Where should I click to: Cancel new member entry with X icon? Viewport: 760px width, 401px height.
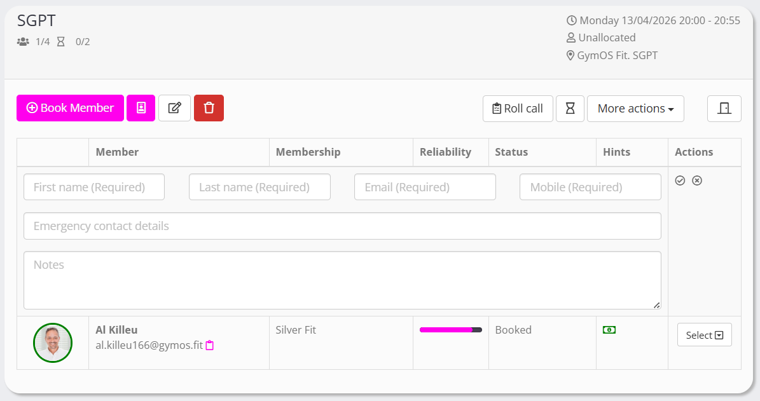[x=697, y=181]
